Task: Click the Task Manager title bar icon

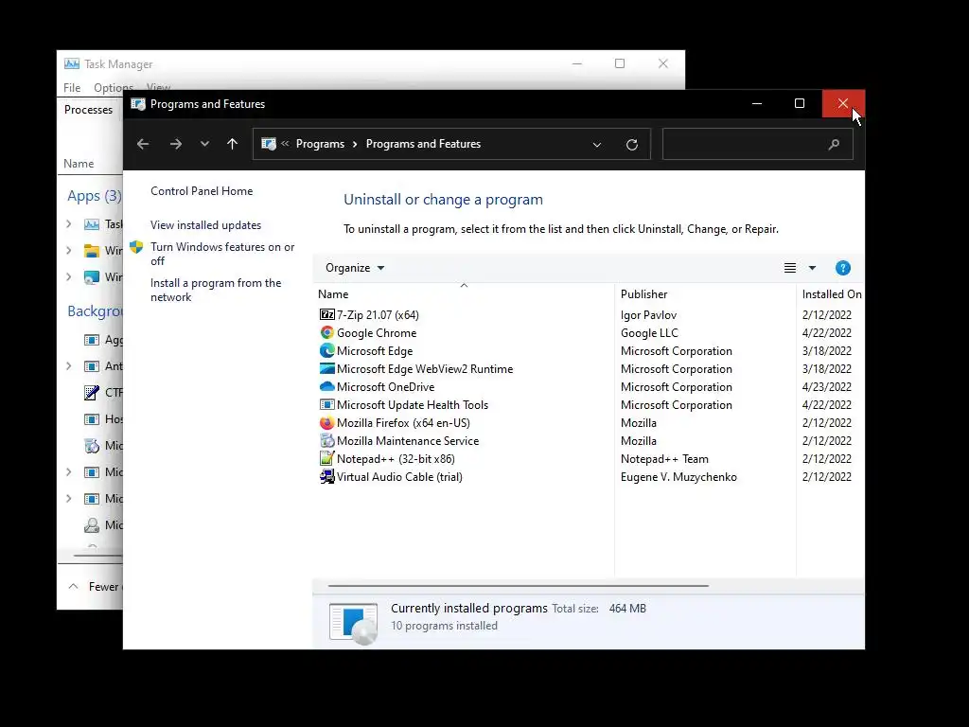Action: 72,63
